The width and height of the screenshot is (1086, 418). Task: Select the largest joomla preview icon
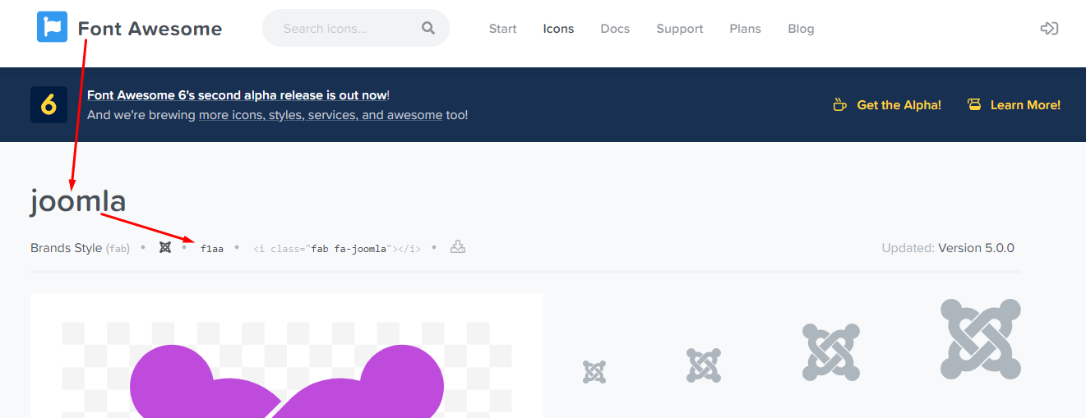(981, 339)
